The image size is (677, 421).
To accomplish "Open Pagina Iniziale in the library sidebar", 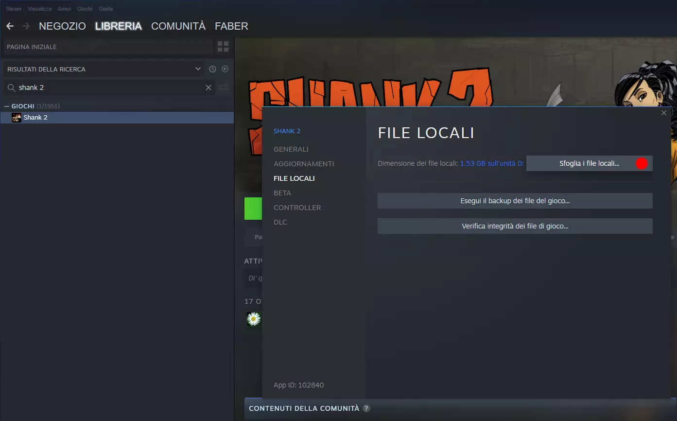I will tap(108, 47).
